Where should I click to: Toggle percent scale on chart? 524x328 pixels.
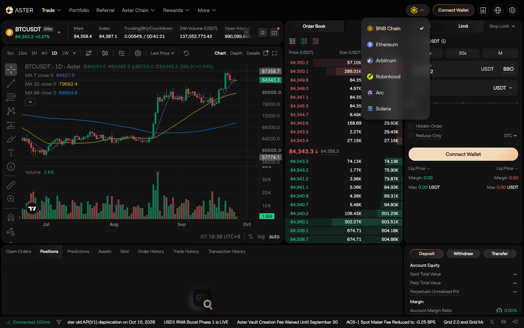point(251,237)
